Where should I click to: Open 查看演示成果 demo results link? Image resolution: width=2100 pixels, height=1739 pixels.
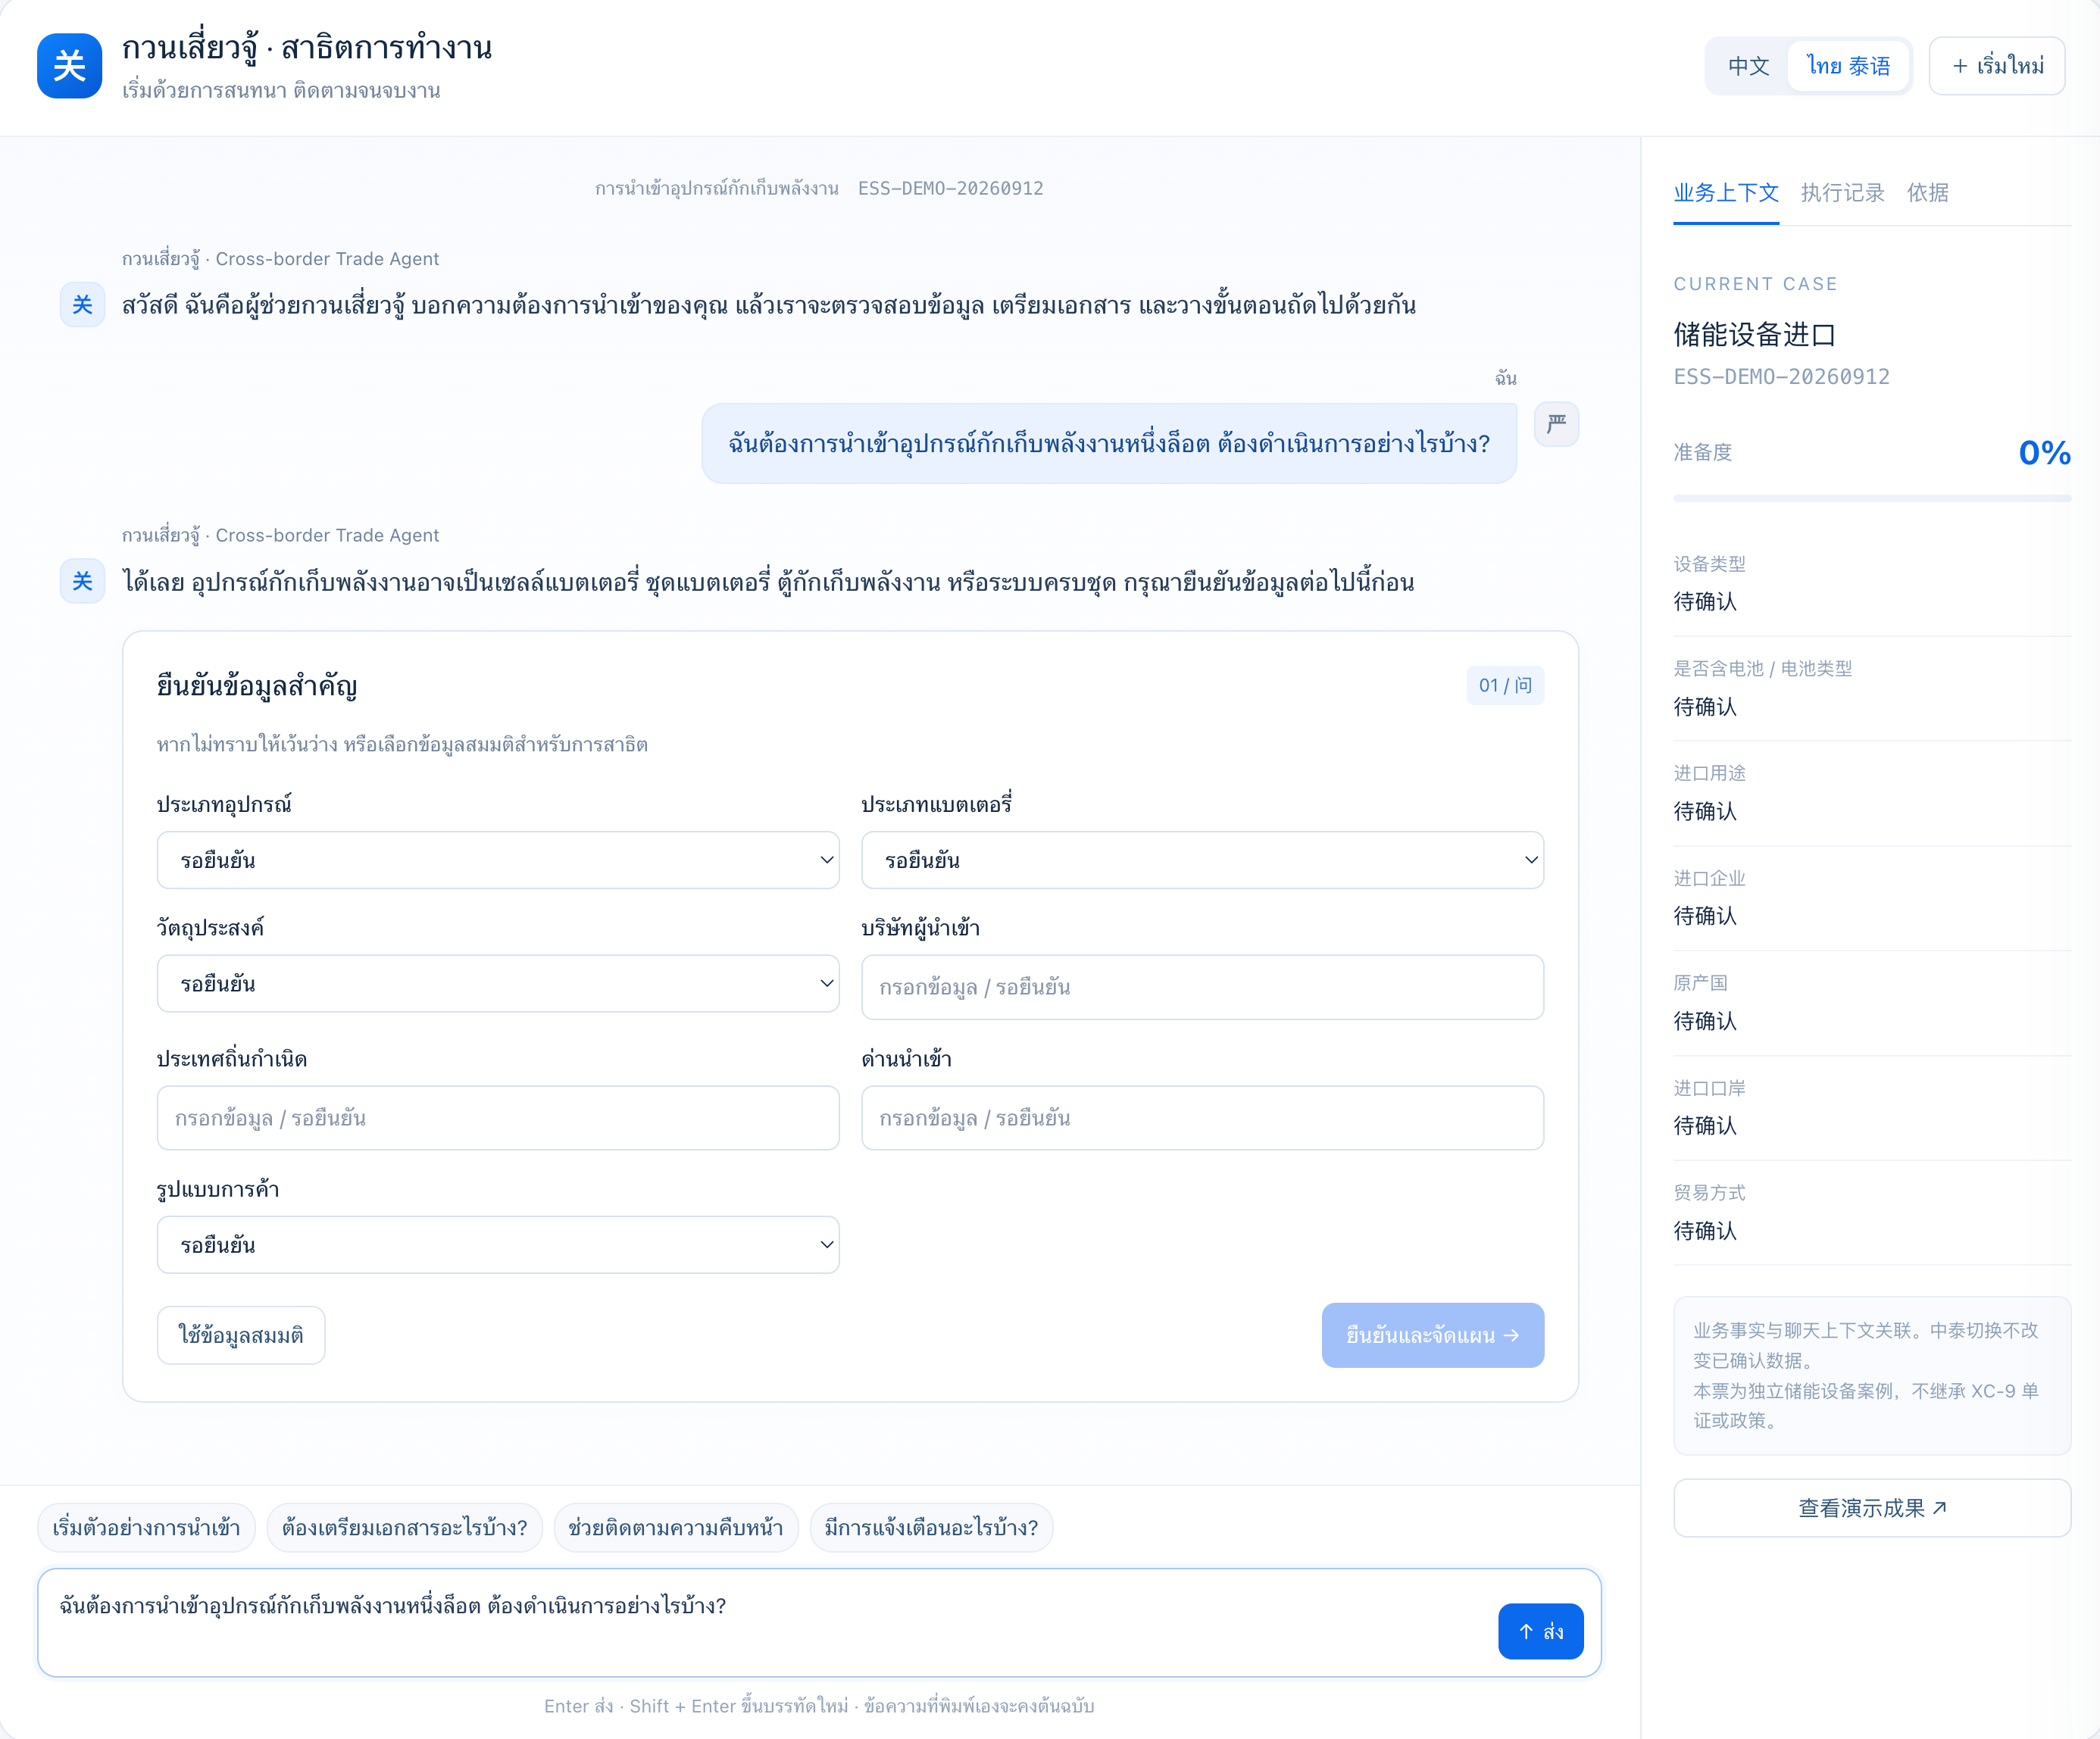(1872, 1508)
